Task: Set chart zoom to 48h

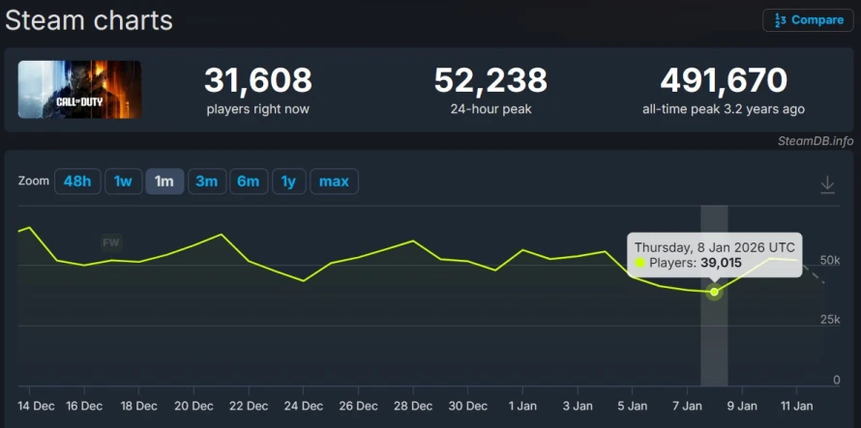Action: tap(77, 181)
